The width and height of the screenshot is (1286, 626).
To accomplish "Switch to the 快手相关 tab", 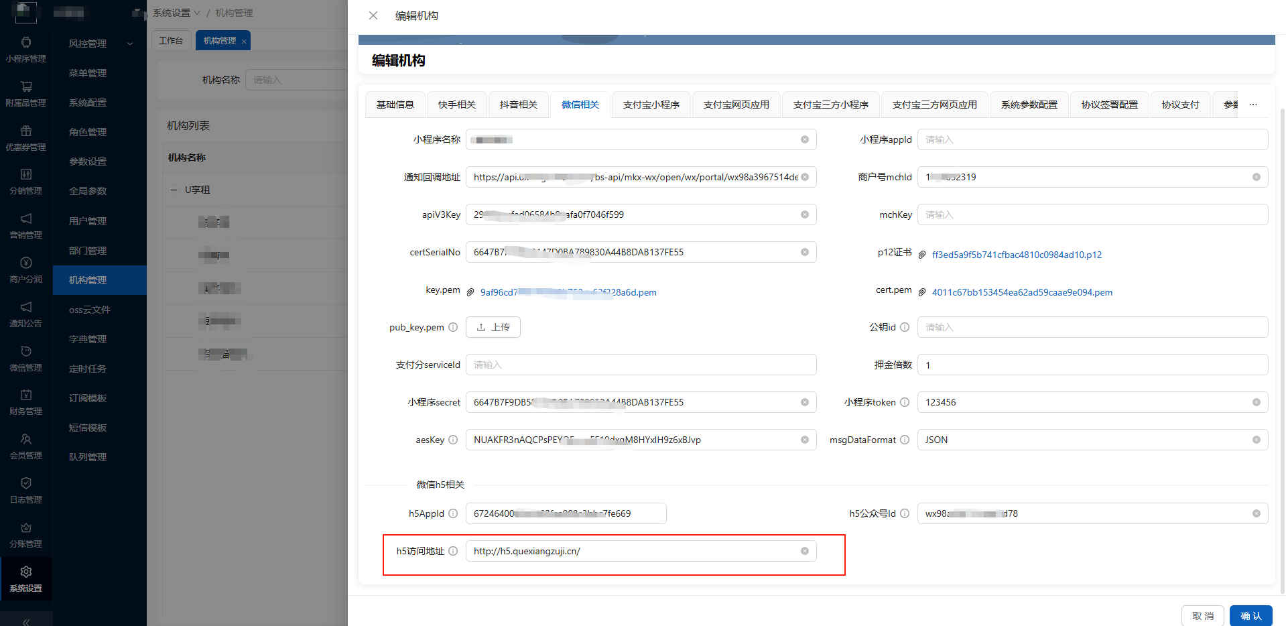I will pyautogui.click(x=457, y=105).
